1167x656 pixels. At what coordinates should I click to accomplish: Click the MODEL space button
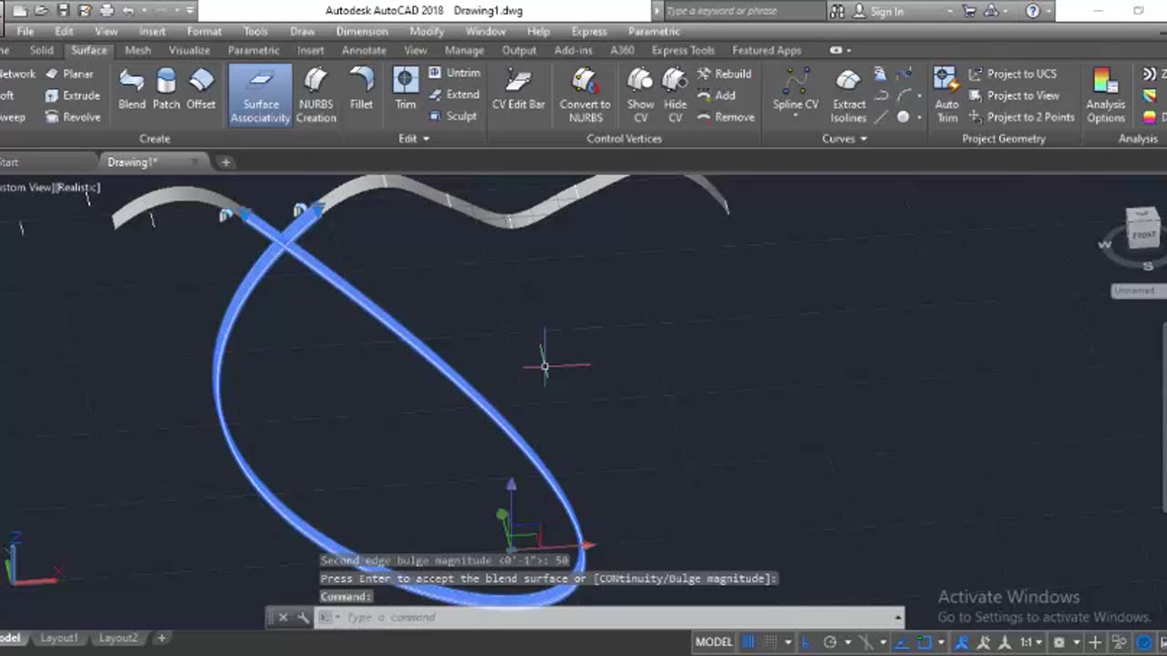tap(714, 642)
